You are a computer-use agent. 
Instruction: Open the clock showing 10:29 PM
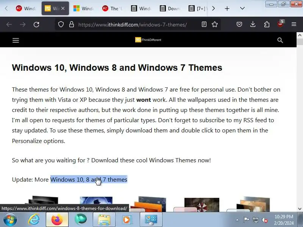(x=284, y=220)
